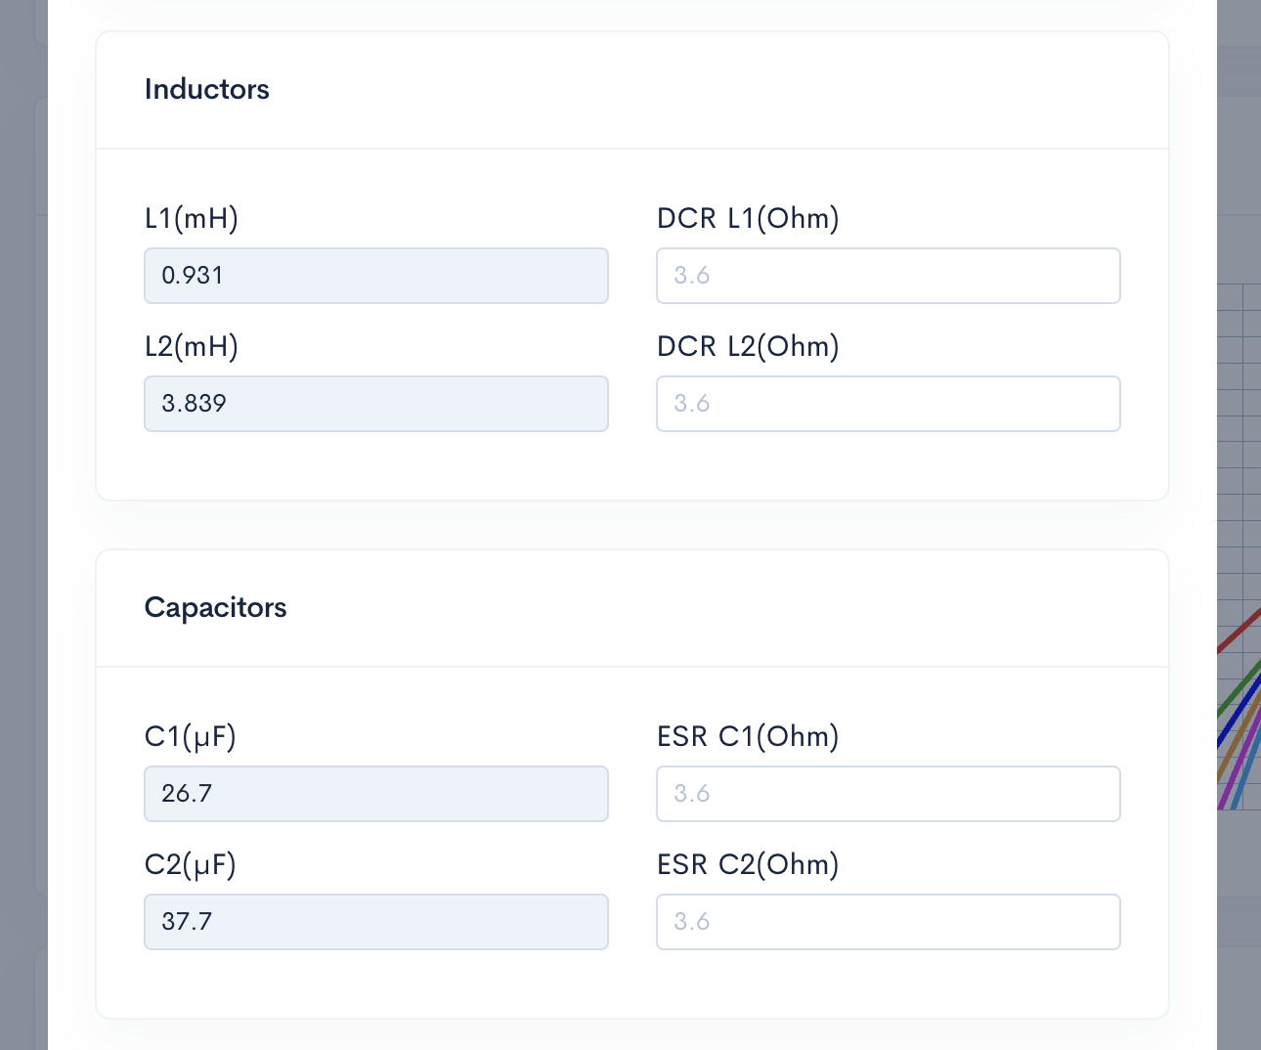This screenshot has height=1050, width=1261.
Task: Click the C2(µF) label text
Action: pyautogui.click(x=191, y=864)
